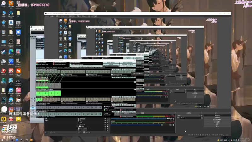252x142 pixels.
Task: Add a scene with plus icon in OBS scenes panel
Action: point(46,132)
